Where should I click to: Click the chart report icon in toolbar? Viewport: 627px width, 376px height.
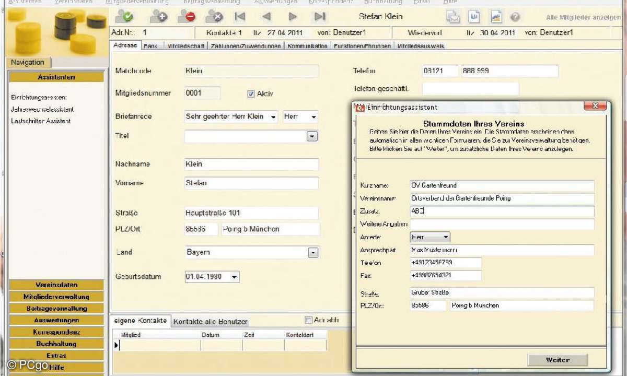496,17
